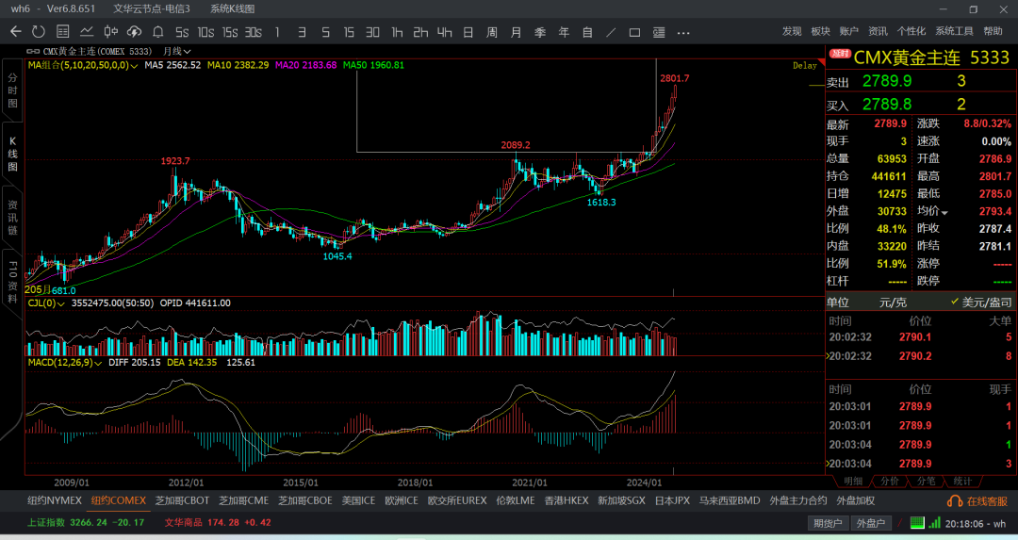This screenshot has height=540, width=1018.
Task: Switch to daily 日 K-line period
Action: pyautogui.click(x=468, y=32)
